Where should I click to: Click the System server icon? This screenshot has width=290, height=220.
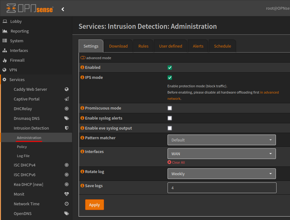pyautogui.click(x=5, y=41)
